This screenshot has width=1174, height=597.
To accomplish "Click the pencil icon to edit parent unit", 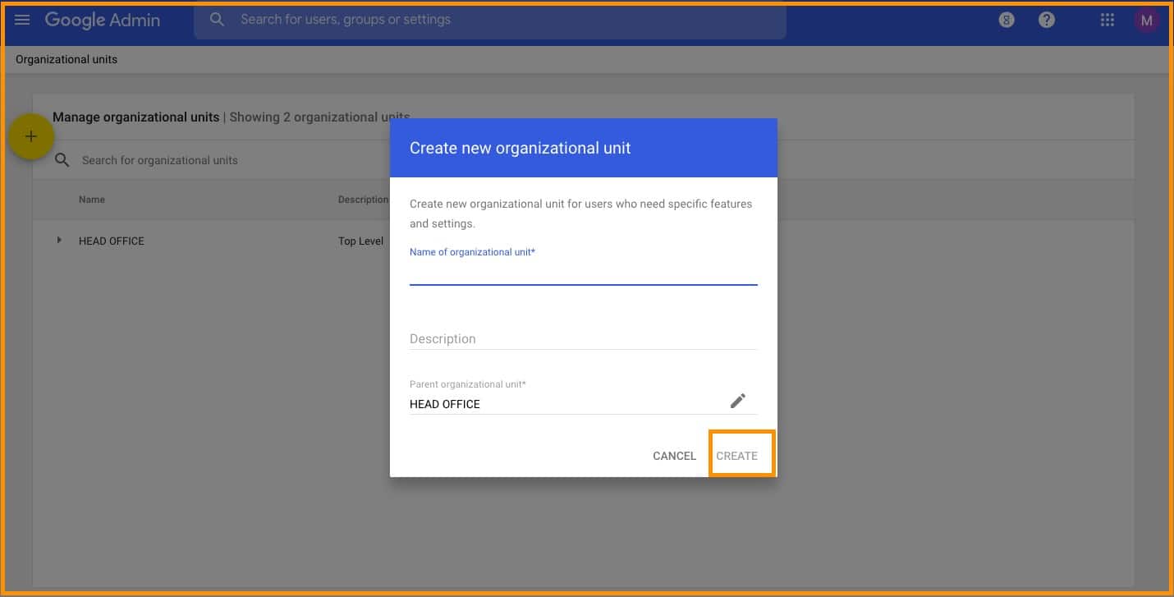I will click(x=738, y=401).
